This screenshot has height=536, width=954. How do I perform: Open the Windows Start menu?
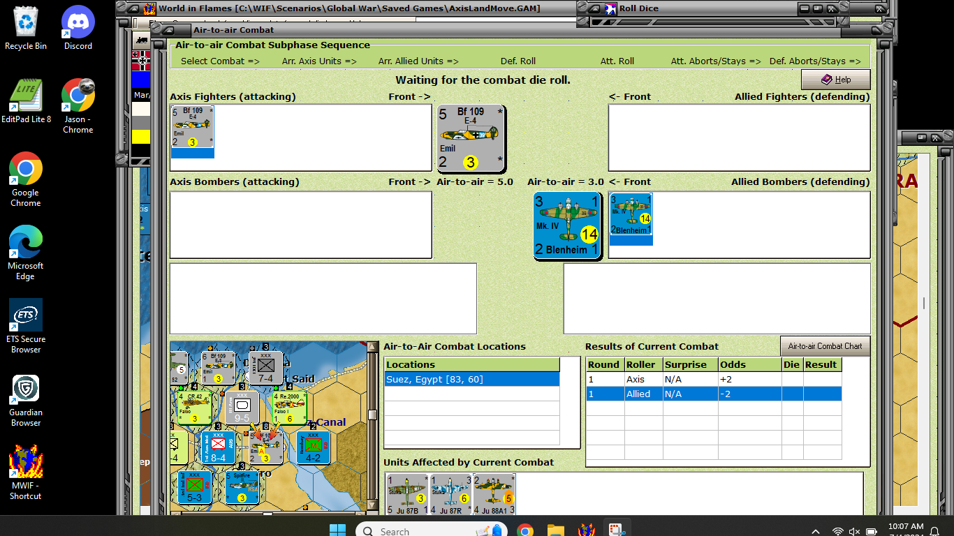[x=337, y=530]
